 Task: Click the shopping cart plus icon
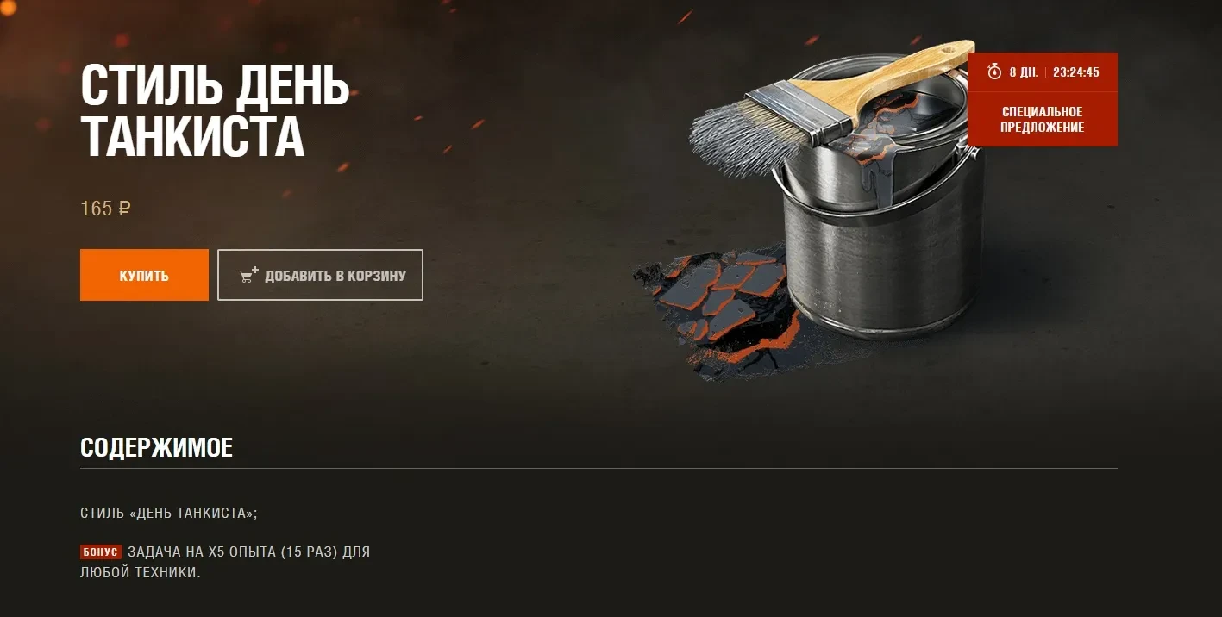pos(248,276)
